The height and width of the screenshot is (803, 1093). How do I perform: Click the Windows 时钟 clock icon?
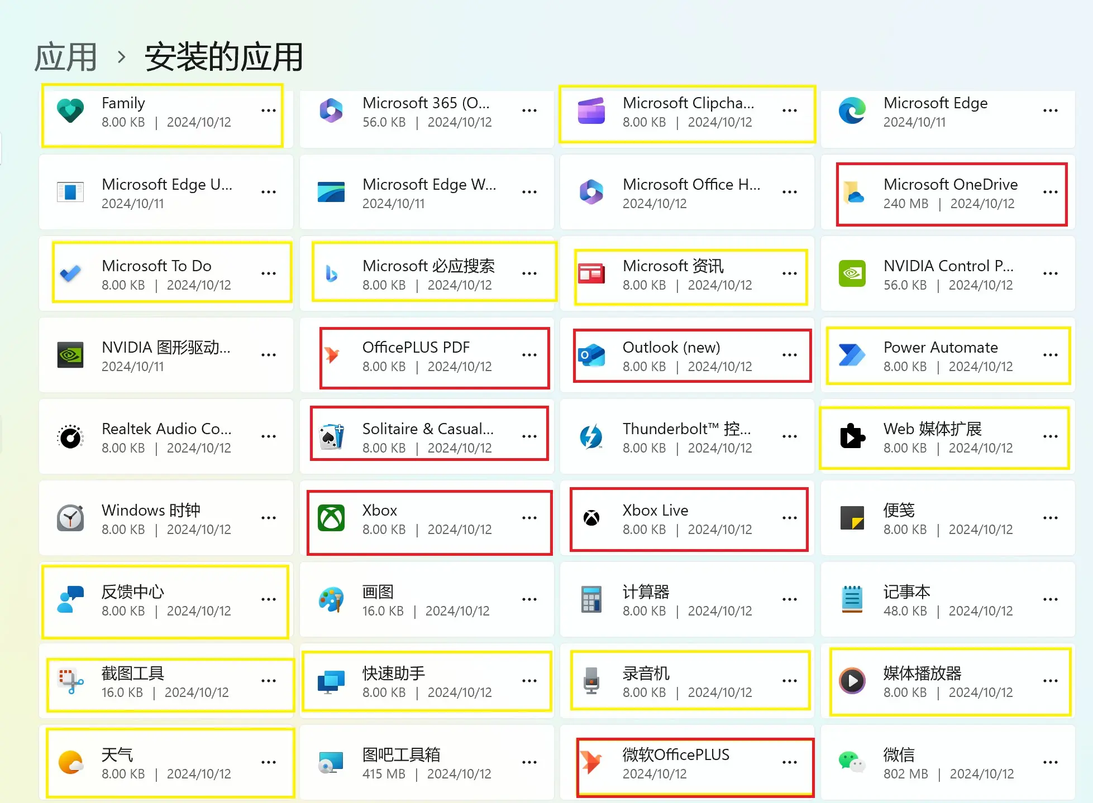click(70, 518)
